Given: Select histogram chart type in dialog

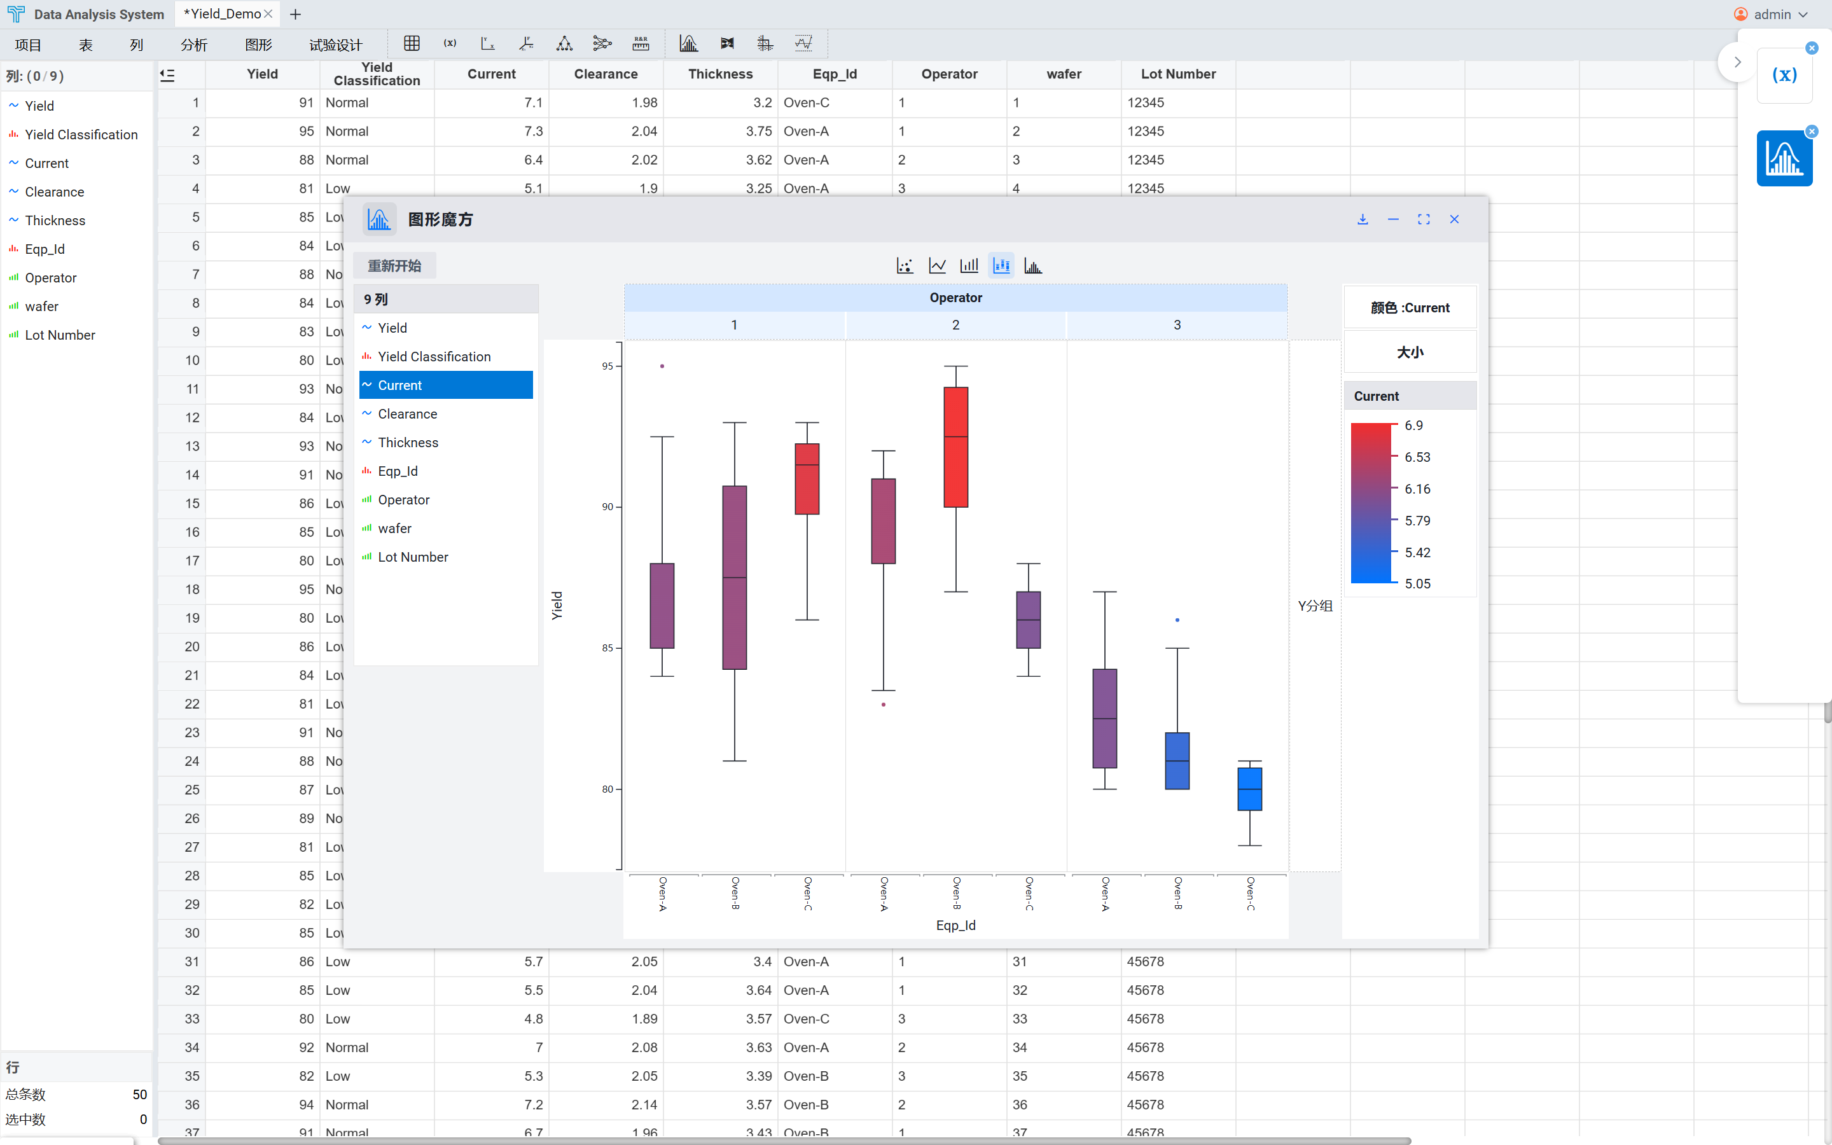Looking at the screenshot, I should pyautogui.click(x=1033, y=266).
